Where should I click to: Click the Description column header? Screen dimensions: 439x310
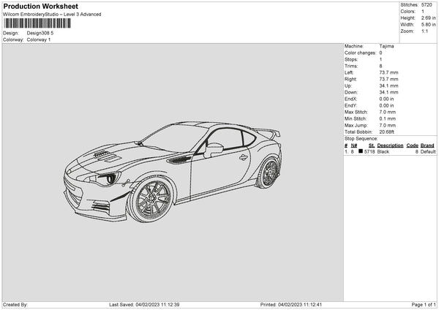pyautogui.click(x=390, y=145)
